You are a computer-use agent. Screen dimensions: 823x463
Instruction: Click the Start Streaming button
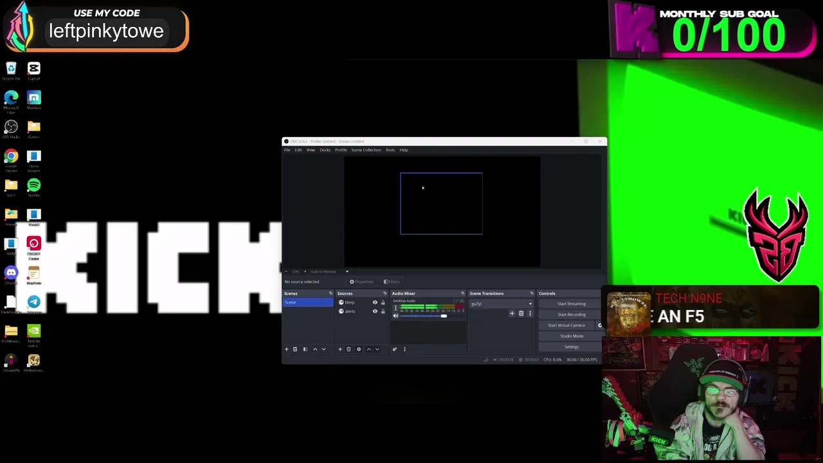571,304
